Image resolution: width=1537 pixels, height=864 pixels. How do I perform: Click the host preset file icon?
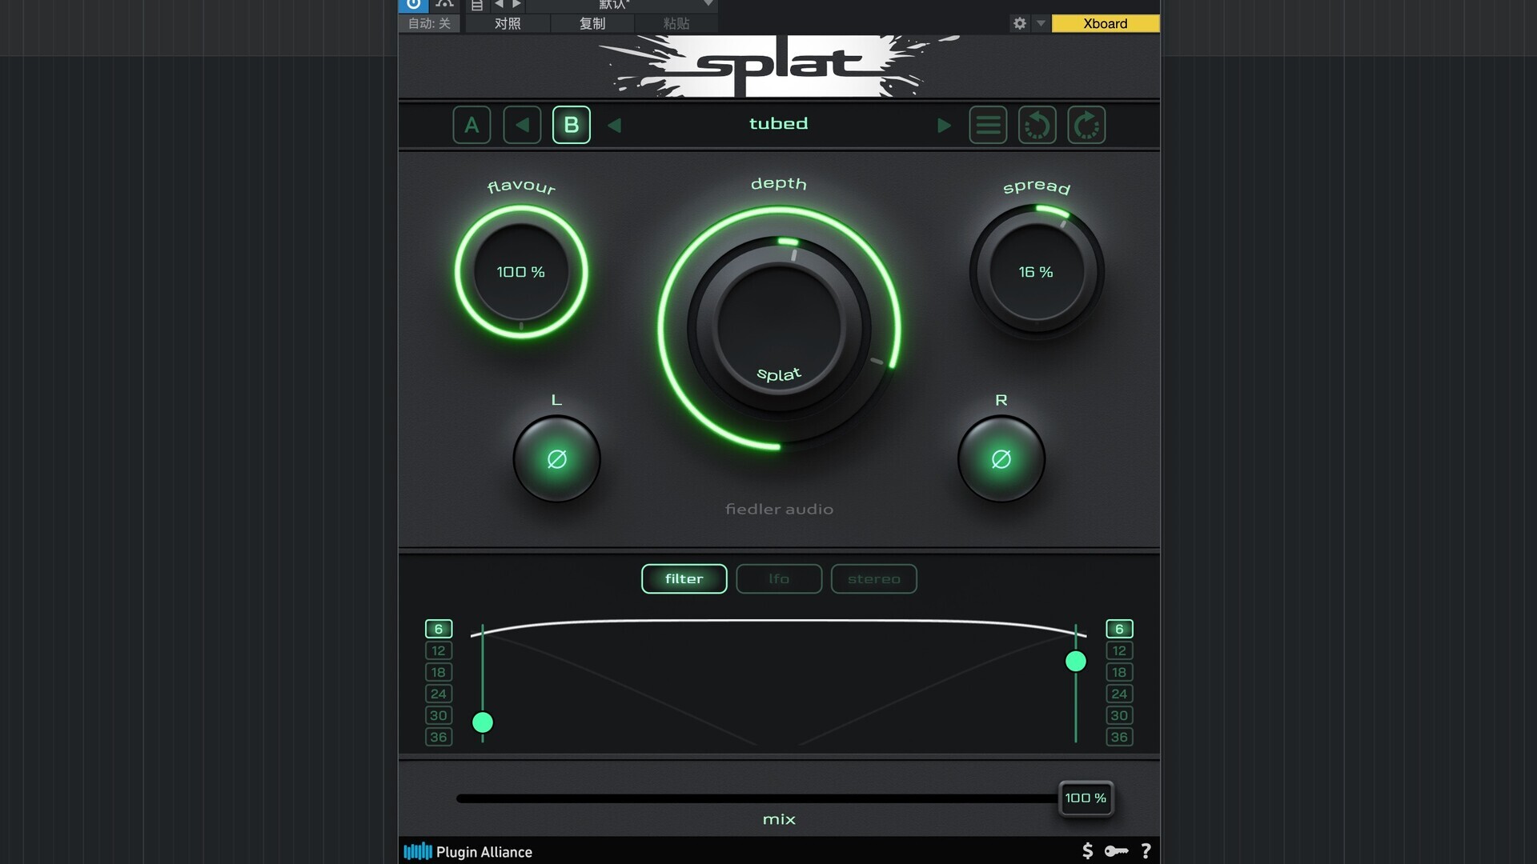click(477, 5)
